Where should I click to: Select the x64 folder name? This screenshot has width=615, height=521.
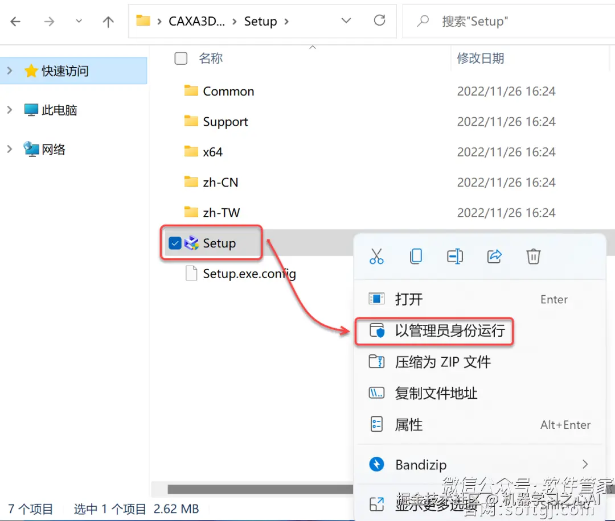212,152
